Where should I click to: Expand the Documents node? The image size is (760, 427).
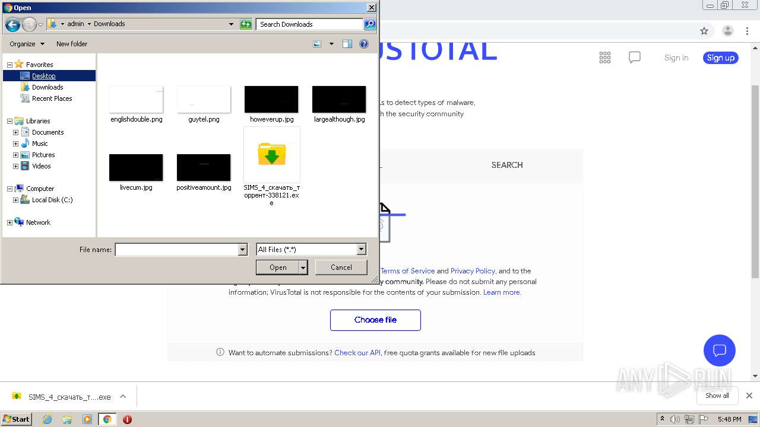[15, 132]
